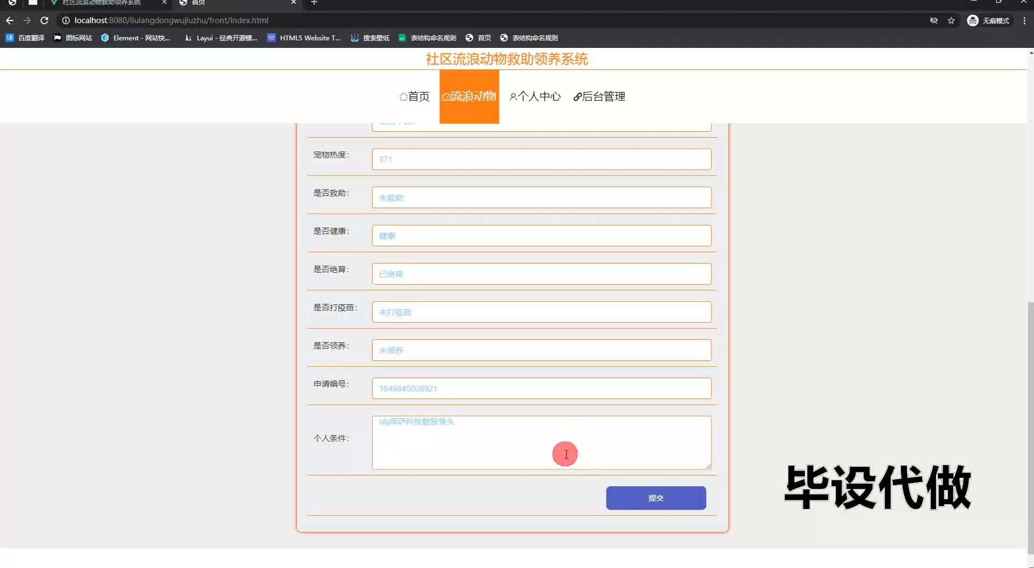Click the 申请编号 label
This screenshot has height=568, width=1034.
click(331, 384)
